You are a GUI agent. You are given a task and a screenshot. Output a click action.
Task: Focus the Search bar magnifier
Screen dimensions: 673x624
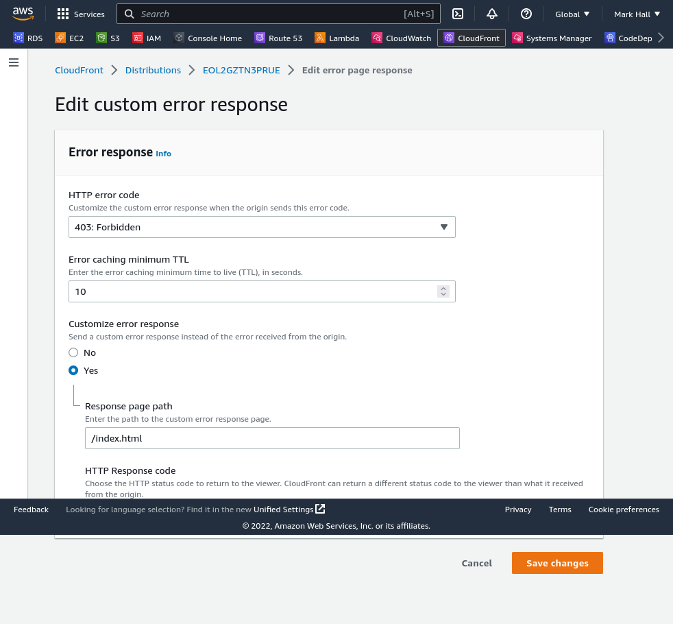click(x=130, y=14)
